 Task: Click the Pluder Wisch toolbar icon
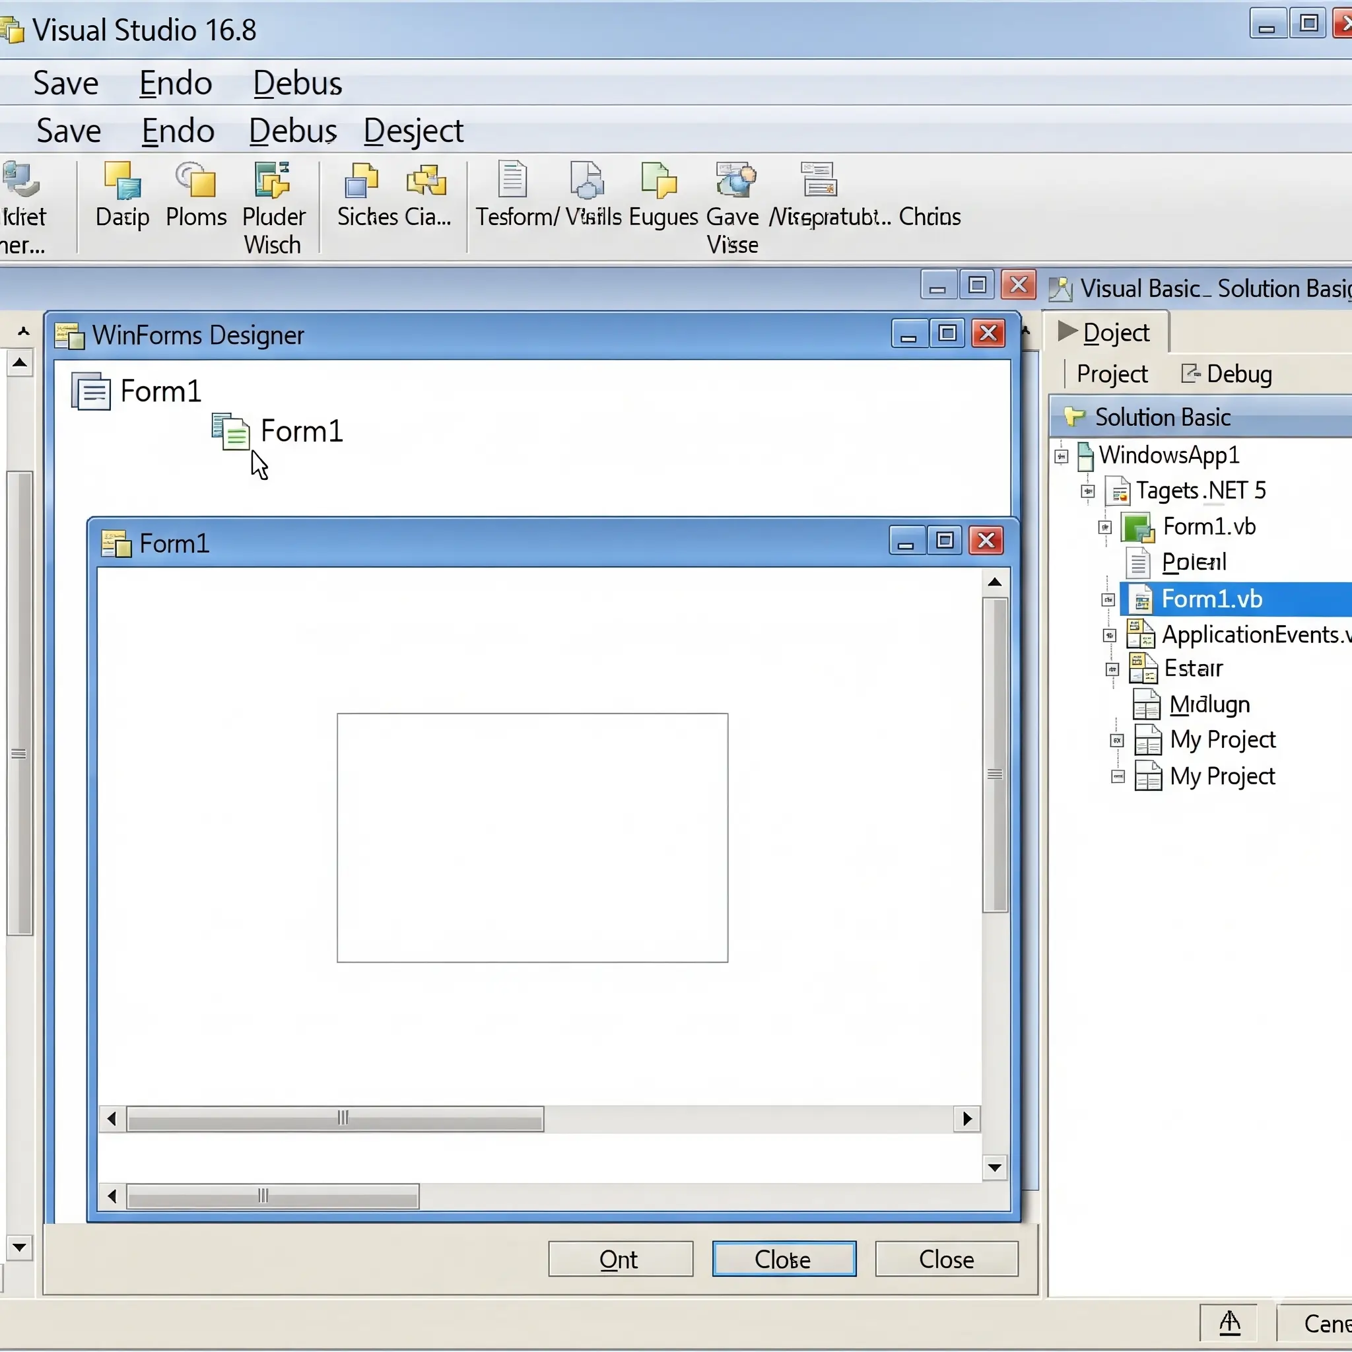271,180
